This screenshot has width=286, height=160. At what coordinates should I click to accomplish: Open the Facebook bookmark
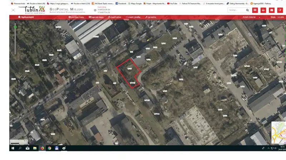[x=121, y=4]
